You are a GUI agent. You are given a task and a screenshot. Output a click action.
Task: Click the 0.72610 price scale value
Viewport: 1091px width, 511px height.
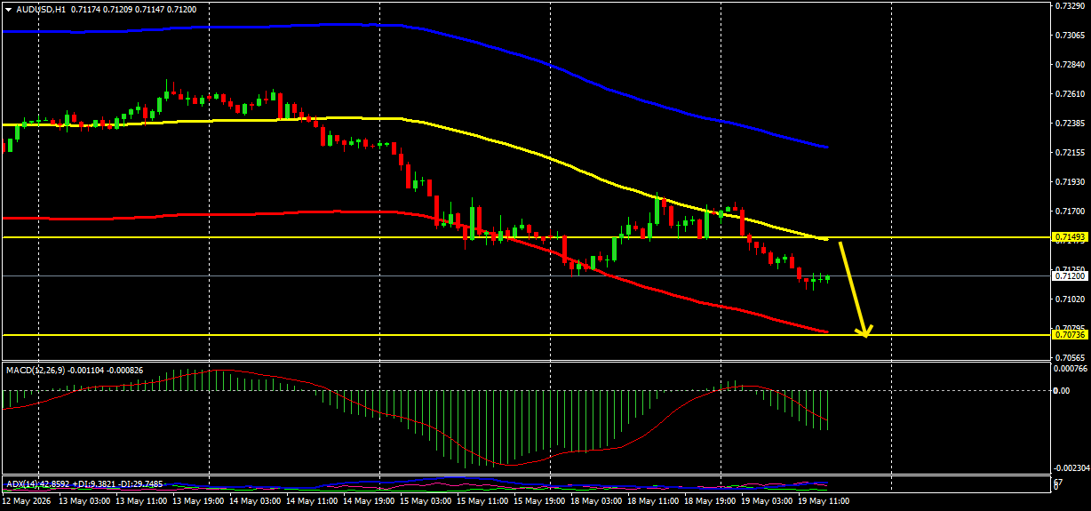tap(1070, 94)
